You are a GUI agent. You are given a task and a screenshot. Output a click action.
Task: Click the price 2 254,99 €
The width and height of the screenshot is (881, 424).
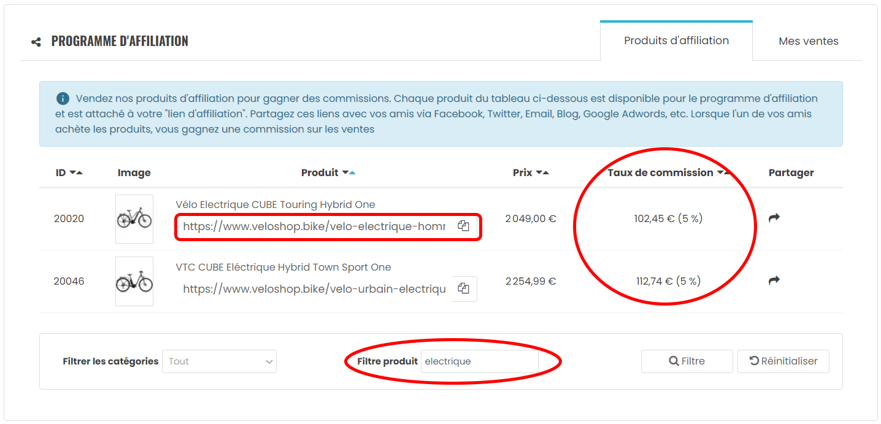[x=531, y=281]
